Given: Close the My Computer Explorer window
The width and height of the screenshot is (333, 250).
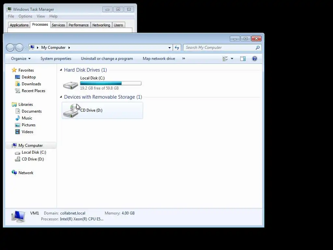Looking at the screenshot, I should pyautogui.click(x=256, y=38).
